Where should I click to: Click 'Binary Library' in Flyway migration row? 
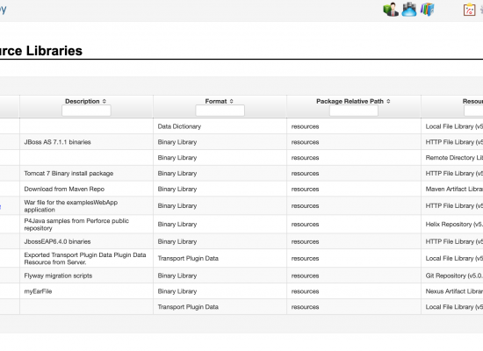(177, 276)
